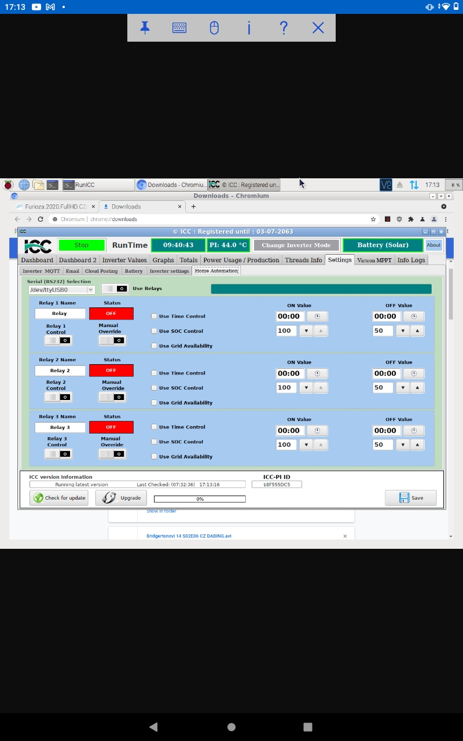Click the VNC server tray icon
The image size is (463, 741).
tap(385, 185)
